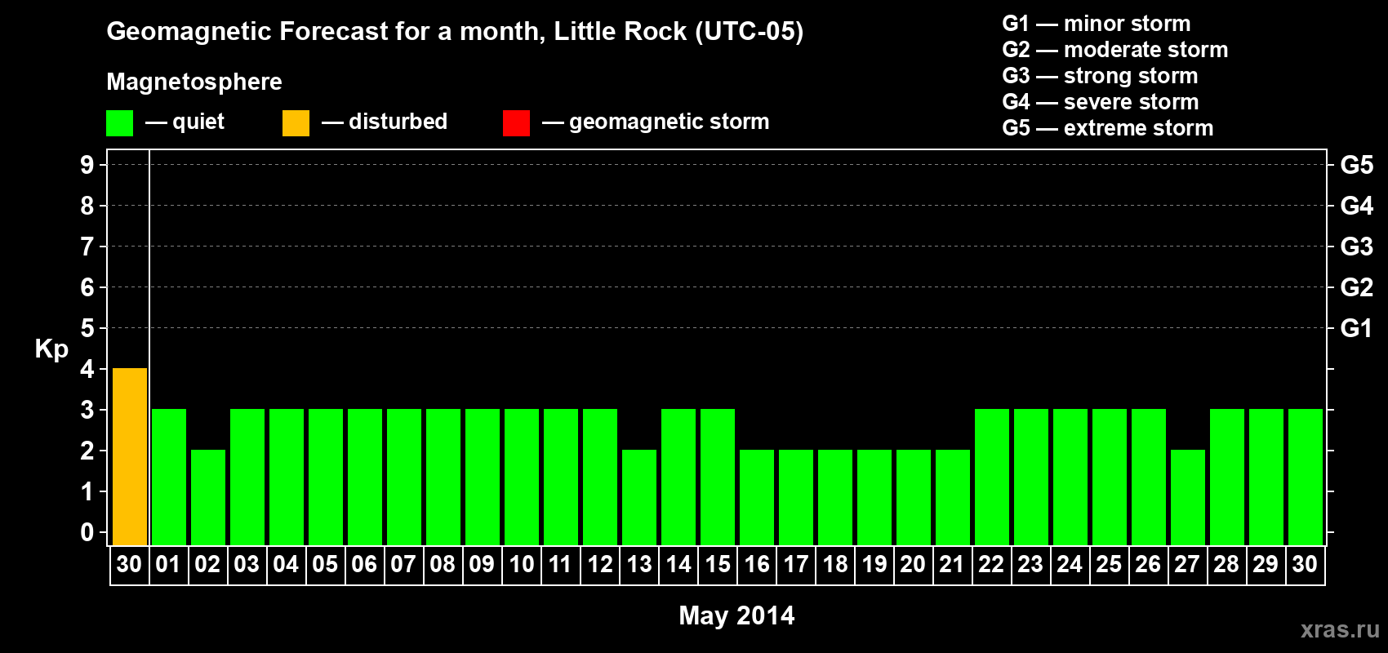Click the orange disturbed legend swatch
1388x653 pixels.
click(x=296, y=123)
